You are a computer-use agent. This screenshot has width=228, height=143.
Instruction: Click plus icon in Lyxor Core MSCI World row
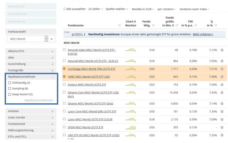click(222, 112)
